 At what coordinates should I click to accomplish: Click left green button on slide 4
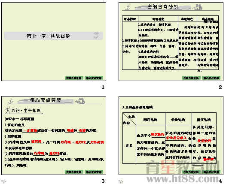[x=191, y=172]
